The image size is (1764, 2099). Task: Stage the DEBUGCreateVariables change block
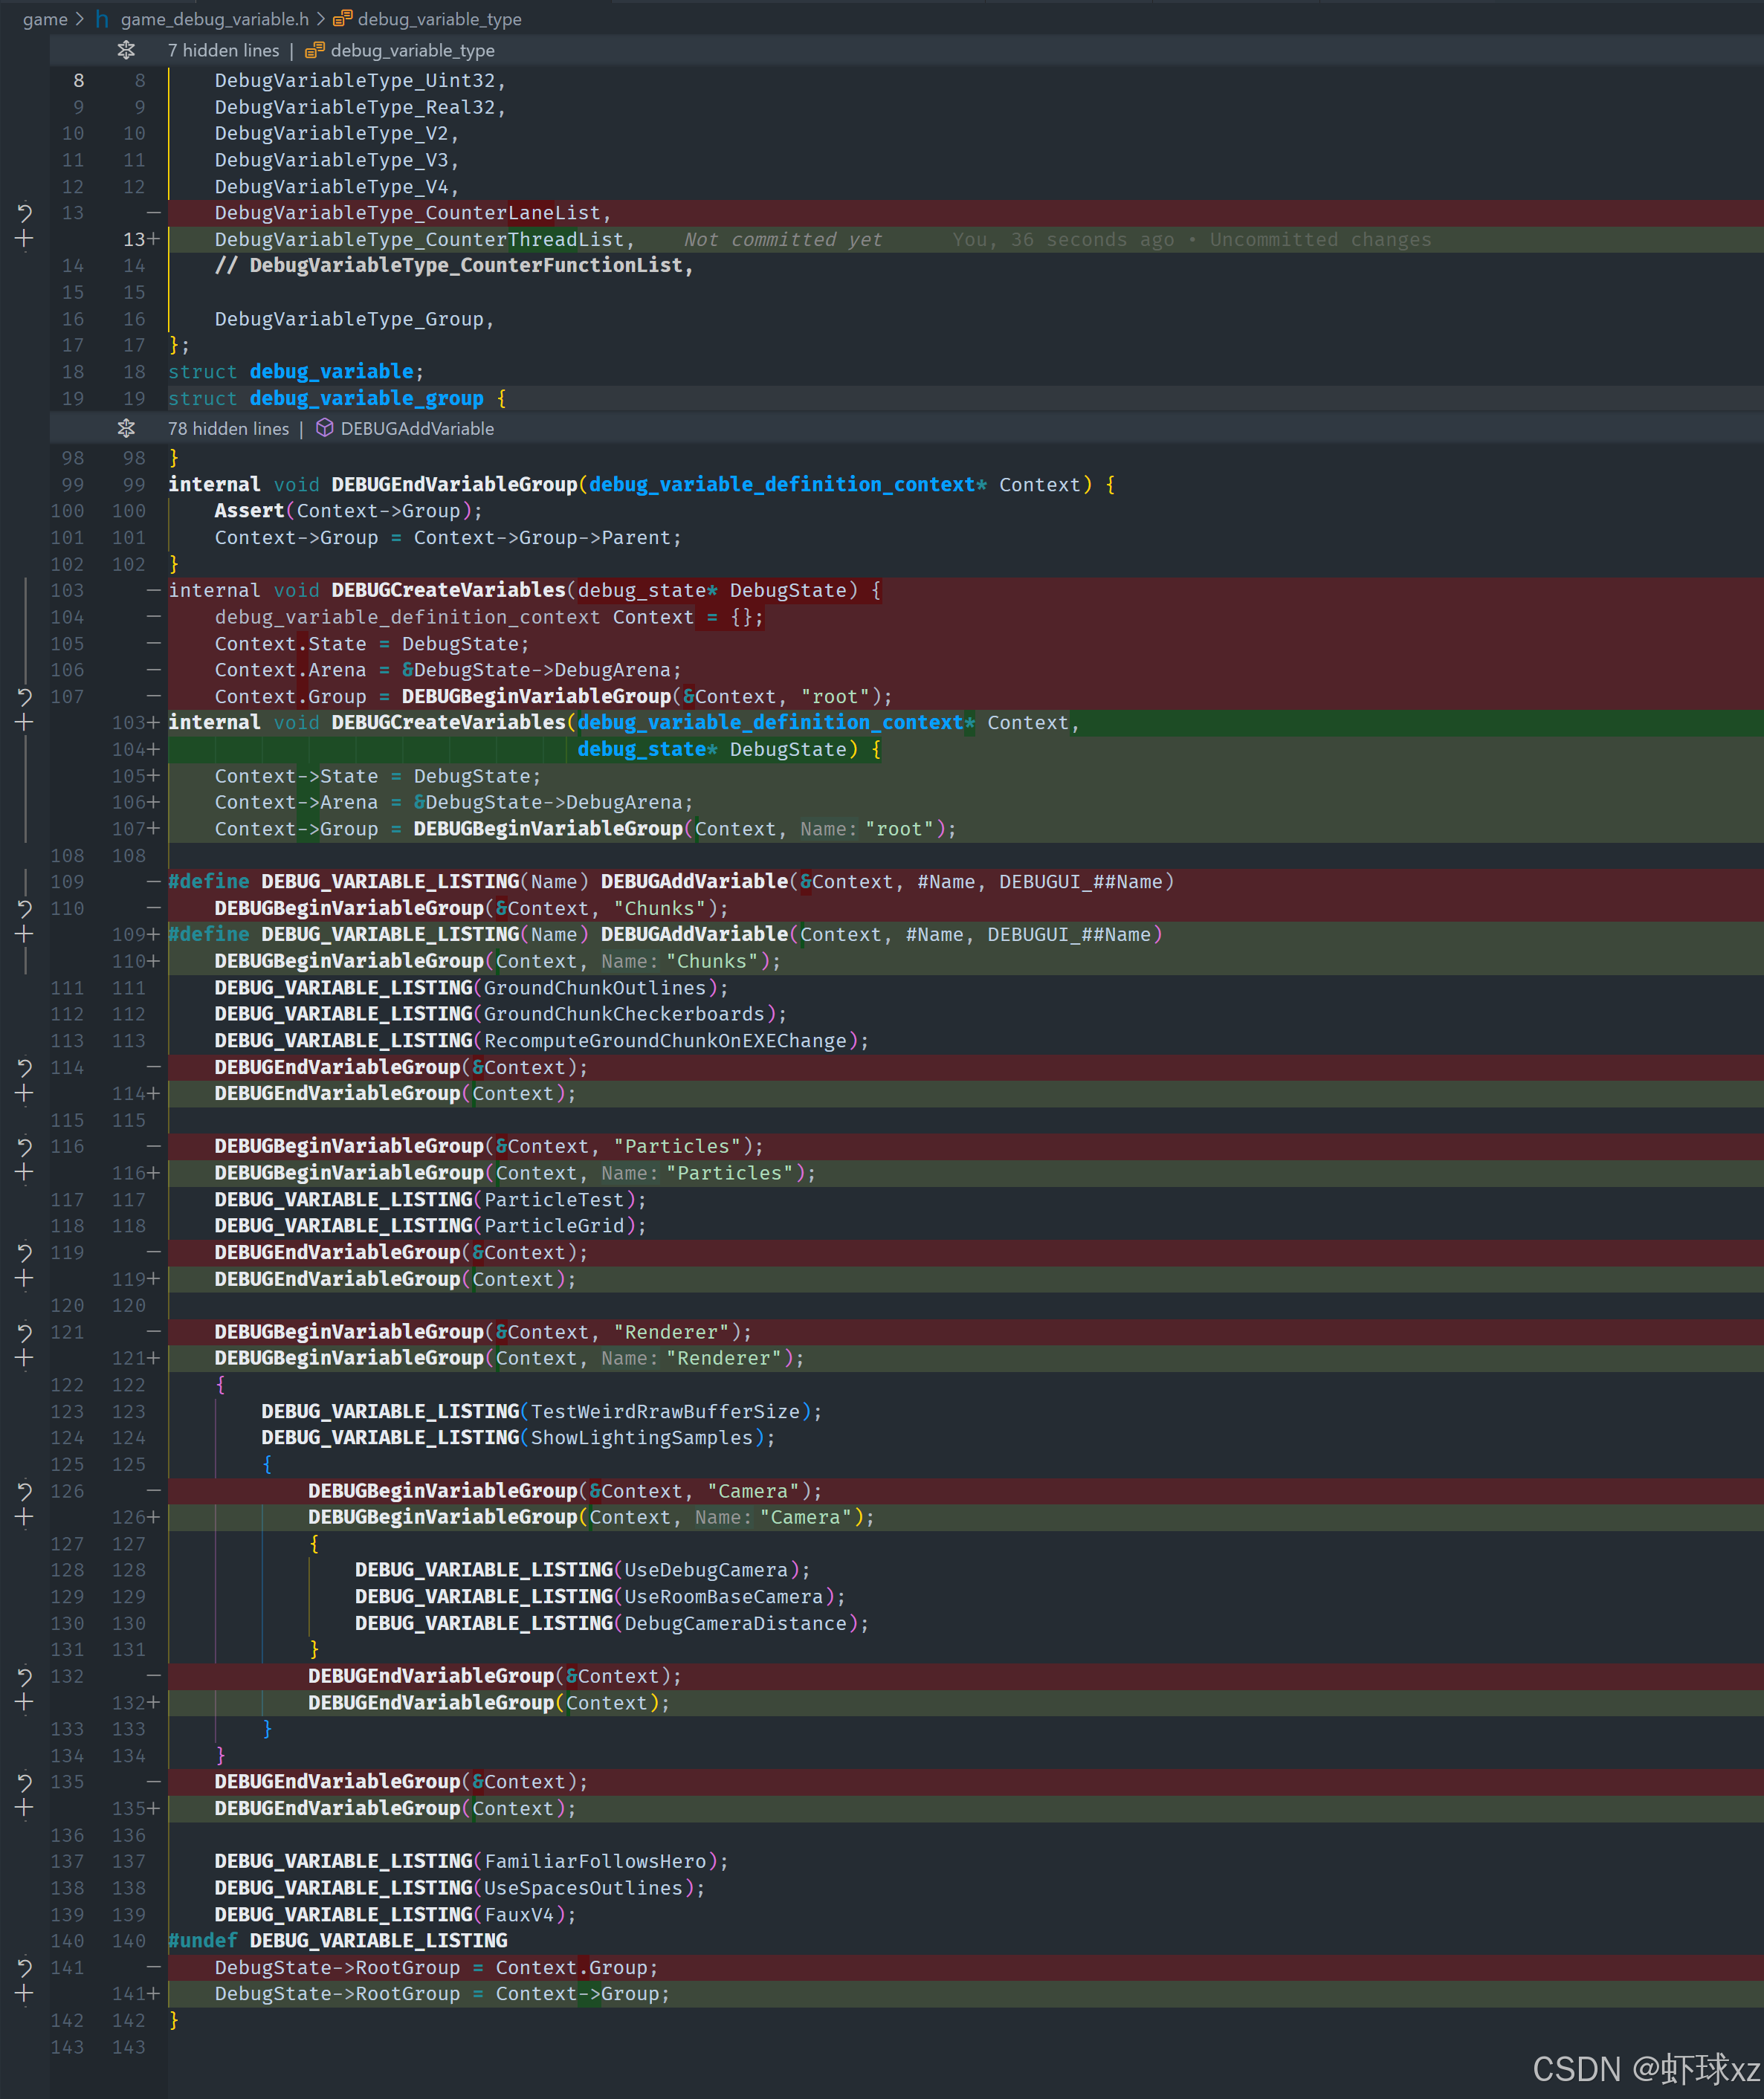(24, 722)
